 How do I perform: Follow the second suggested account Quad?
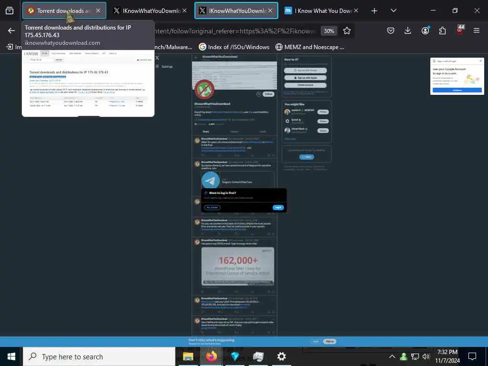[323, 121]
